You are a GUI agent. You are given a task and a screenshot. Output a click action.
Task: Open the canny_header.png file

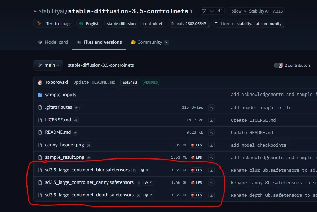coord(64,145)
